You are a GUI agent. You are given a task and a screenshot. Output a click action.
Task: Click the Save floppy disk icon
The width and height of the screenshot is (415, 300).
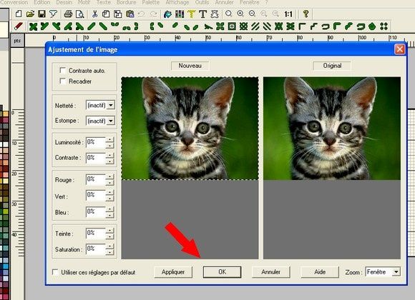41,14
